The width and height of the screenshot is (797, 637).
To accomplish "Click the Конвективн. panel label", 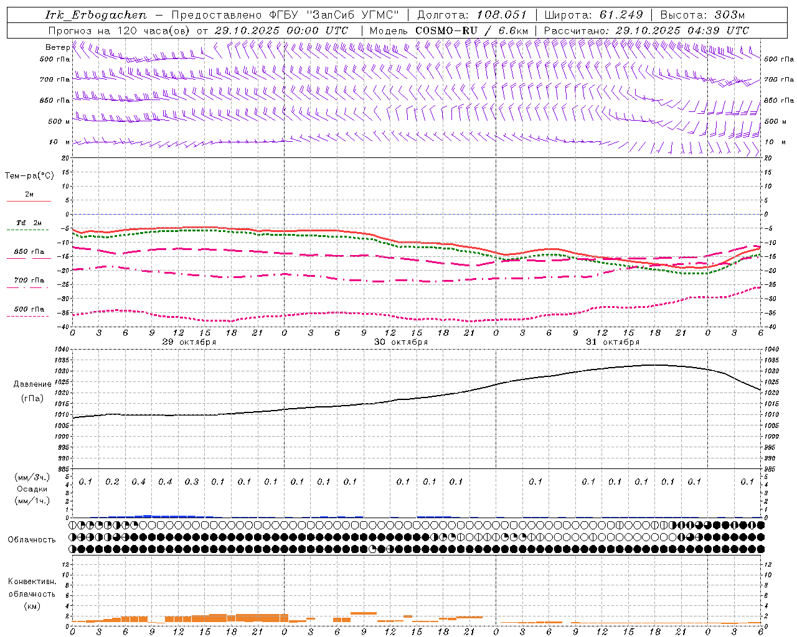I will pyautogui.click(x=32, y=582).
